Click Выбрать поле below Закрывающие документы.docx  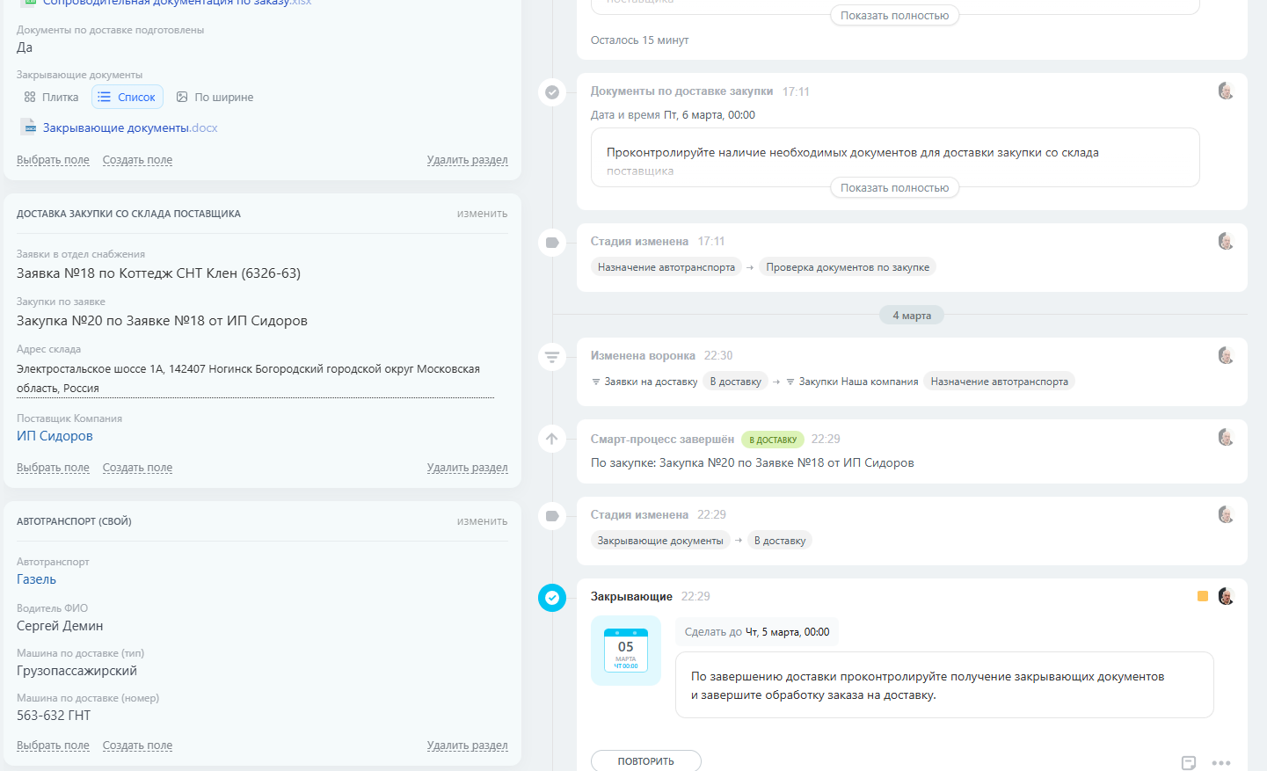[53, 160]
